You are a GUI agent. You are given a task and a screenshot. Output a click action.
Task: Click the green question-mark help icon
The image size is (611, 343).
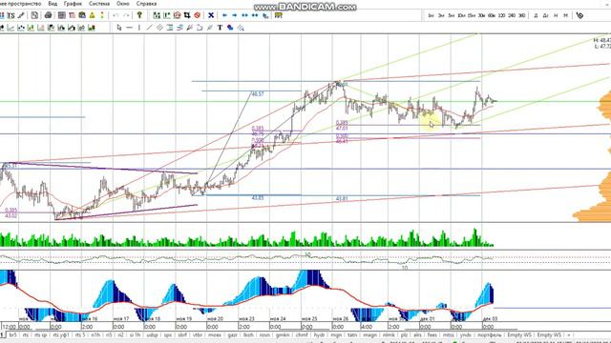pos(139,15)
